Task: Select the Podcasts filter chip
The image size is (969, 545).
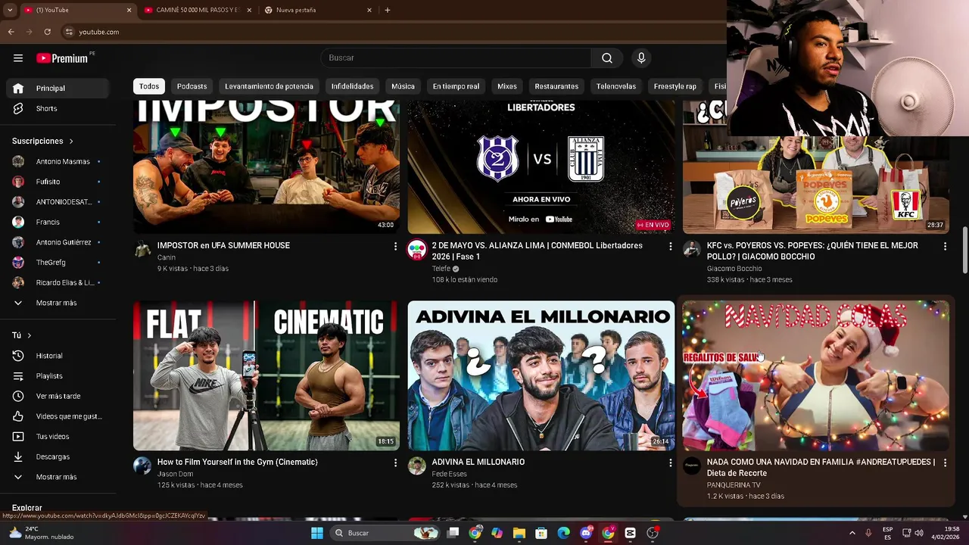Action: (x=192, y=86)
